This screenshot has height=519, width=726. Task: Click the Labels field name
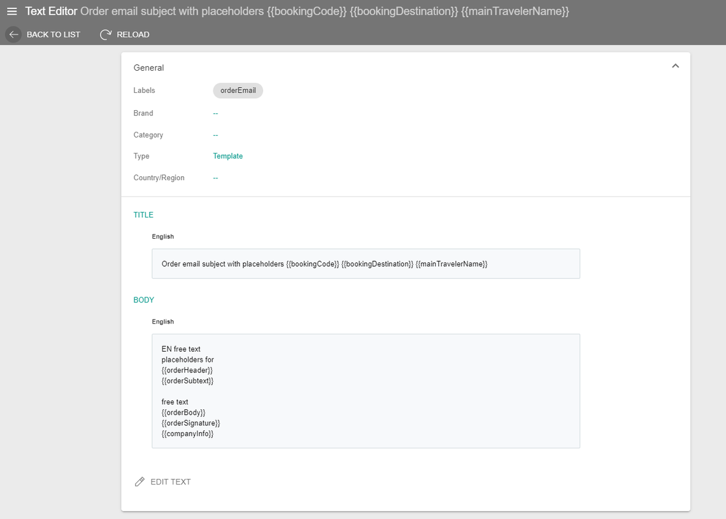pos(144,90)
